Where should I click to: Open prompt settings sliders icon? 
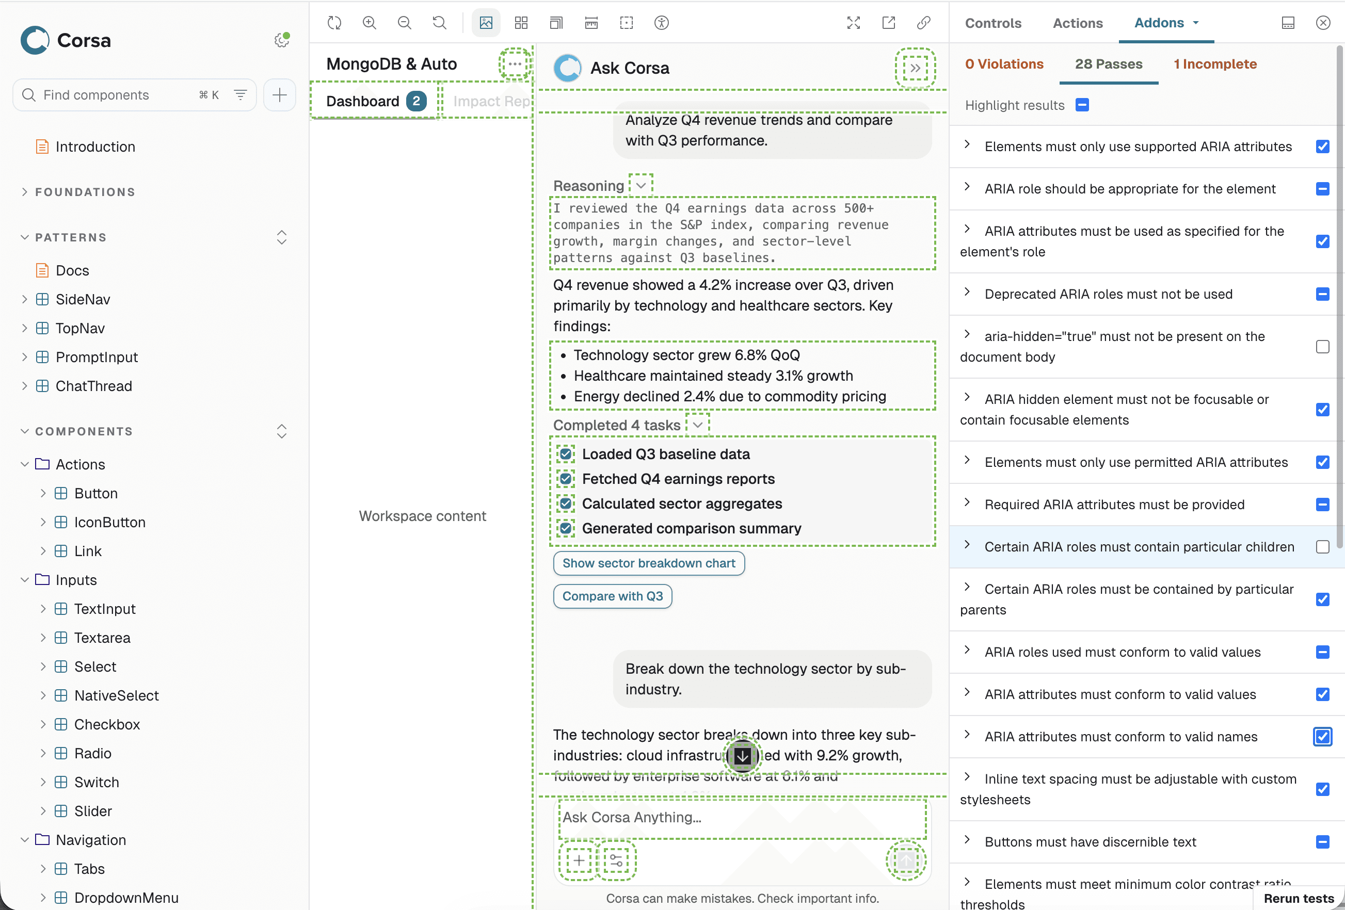[x=616, y=860]
